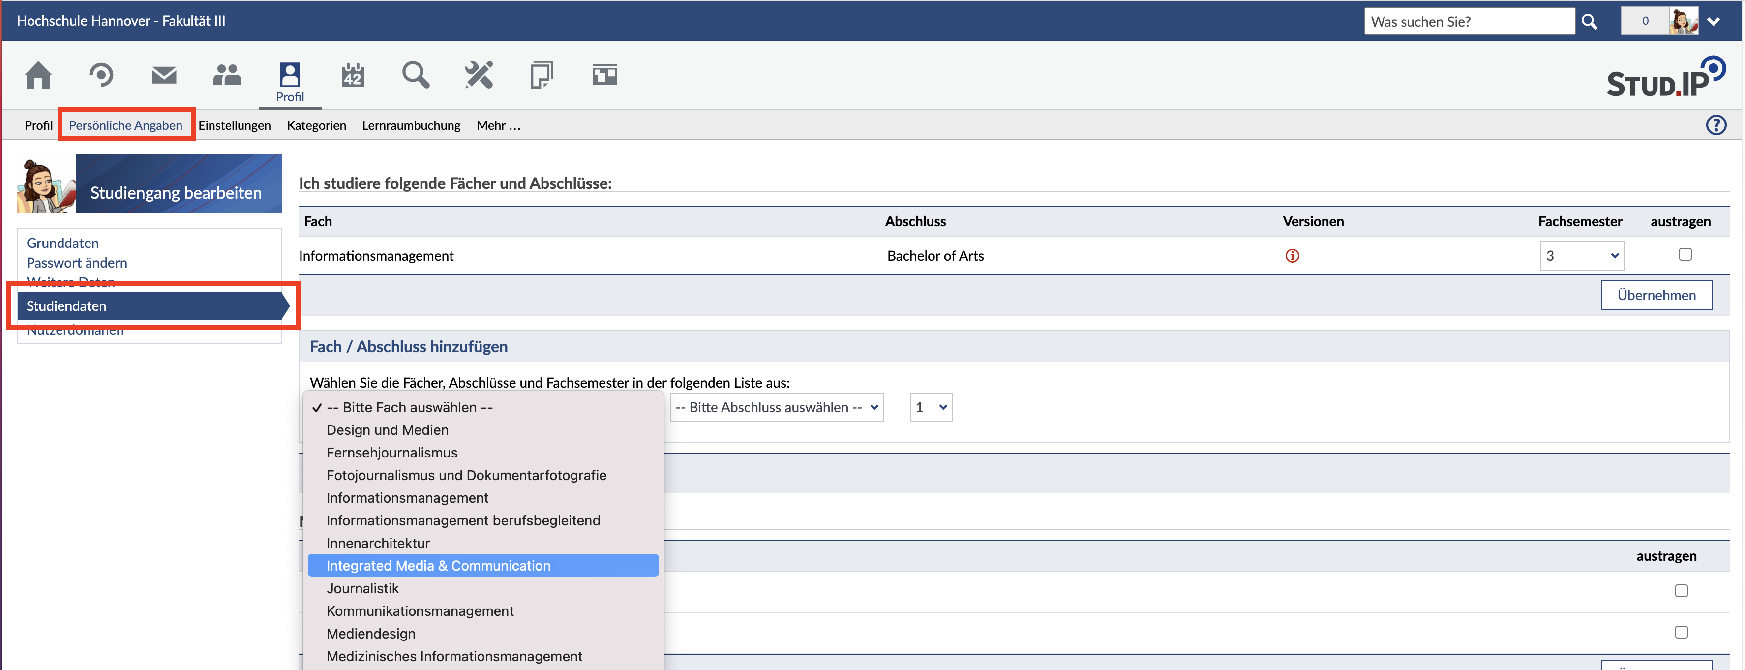Click the tools wrench icon
This screenshot has height=670, width=1745.
478,75
